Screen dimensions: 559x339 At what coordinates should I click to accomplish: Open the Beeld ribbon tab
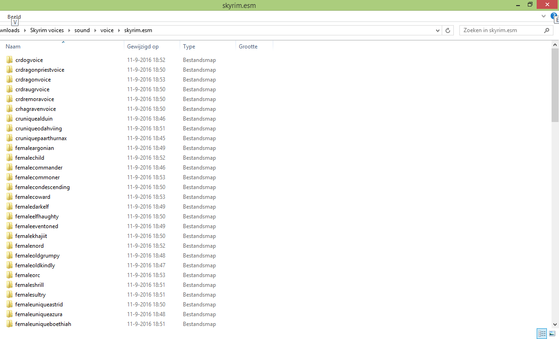14,17
